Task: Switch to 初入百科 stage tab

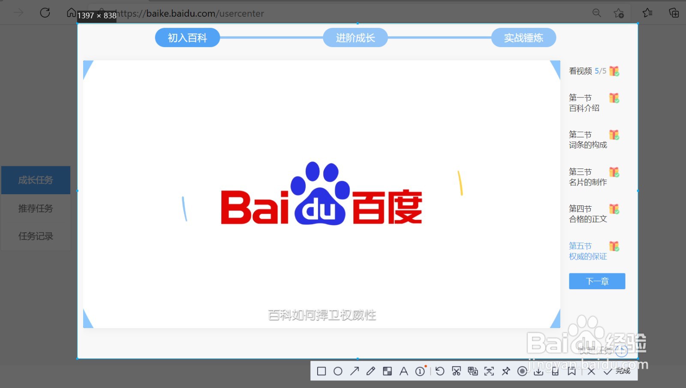Action: point(187,38)
